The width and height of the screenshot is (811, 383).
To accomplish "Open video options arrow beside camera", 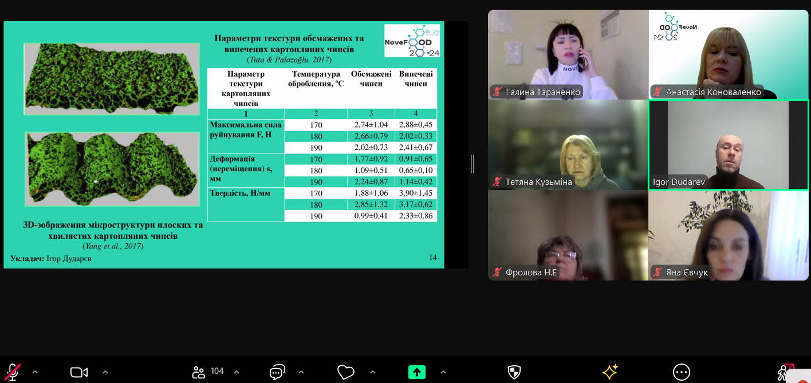I will 105,372.
